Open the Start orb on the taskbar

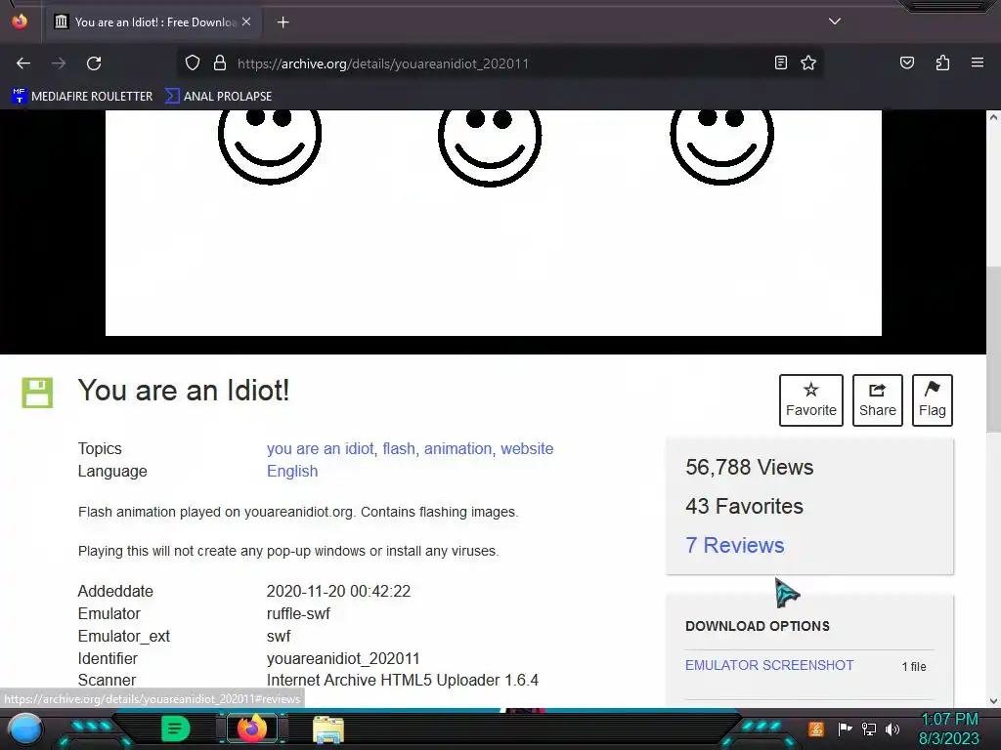[x=26, y=729]
